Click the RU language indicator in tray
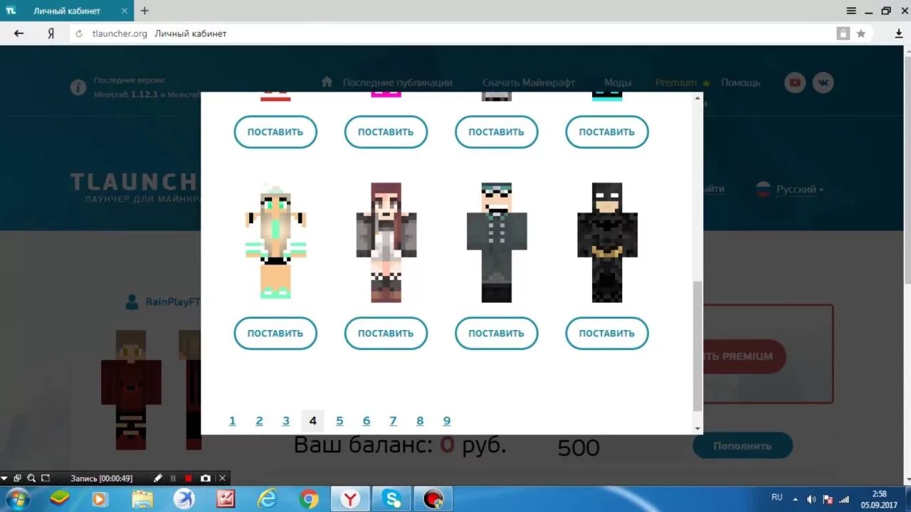Screen dimensions: 911x512 (776, 497)
